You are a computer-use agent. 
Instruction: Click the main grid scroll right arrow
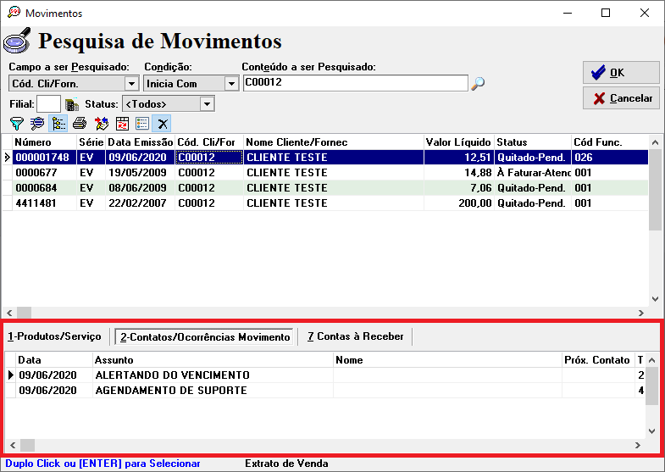[x=640, y=313]
